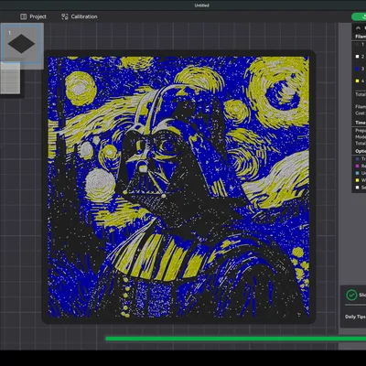Click the Project book icon
The image size is (366, 366).
pyautogui.click(x=24, y=16)
